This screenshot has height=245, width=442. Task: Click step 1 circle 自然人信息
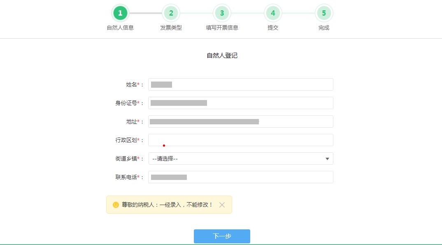click(120, 13)
